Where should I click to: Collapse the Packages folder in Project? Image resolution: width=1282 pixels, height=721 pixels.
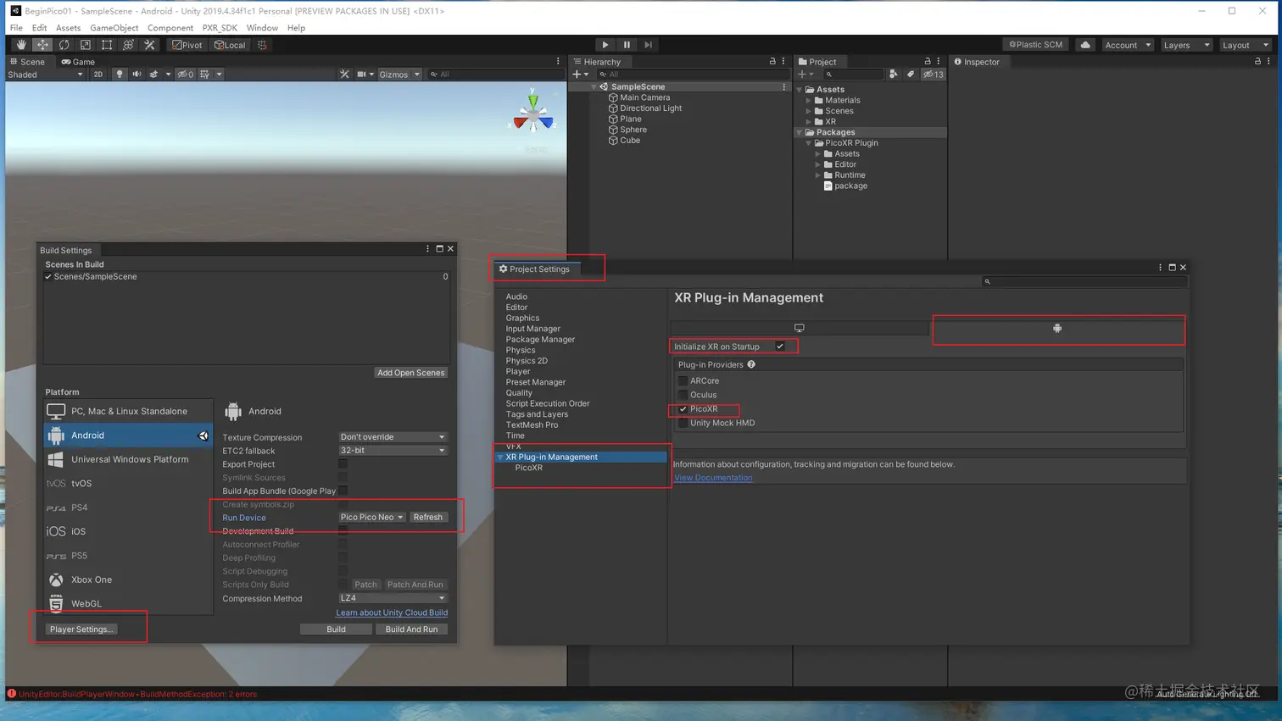[800, 132]
